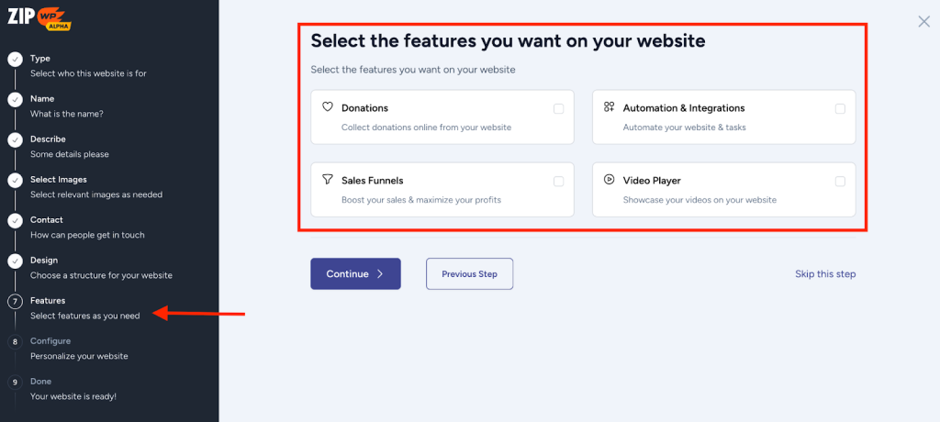Image resolution: width=940 pixels, height=422 pixels.
Task: Click the Automation & Integrations icon
Action: click(x=609, y=107)
